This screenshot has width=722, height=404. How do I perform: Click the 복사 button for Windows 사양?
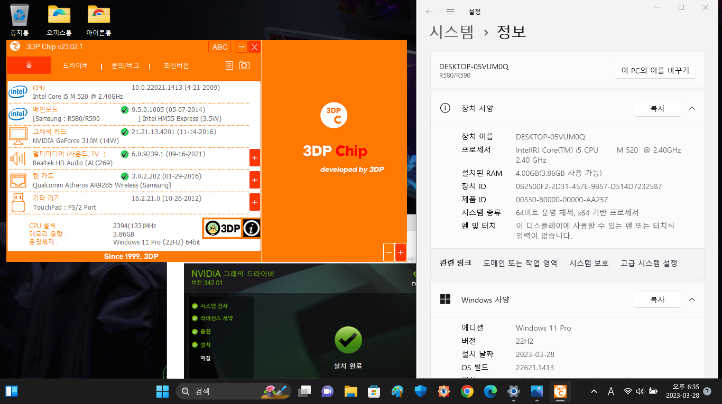[x=657, y=299]
